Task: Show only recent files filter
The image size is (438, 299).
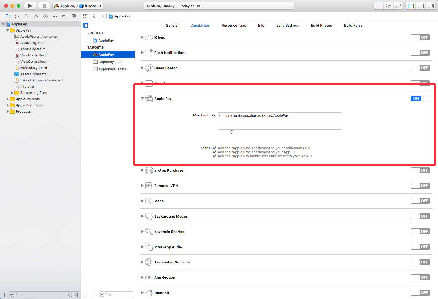Action: click(70, 295)
